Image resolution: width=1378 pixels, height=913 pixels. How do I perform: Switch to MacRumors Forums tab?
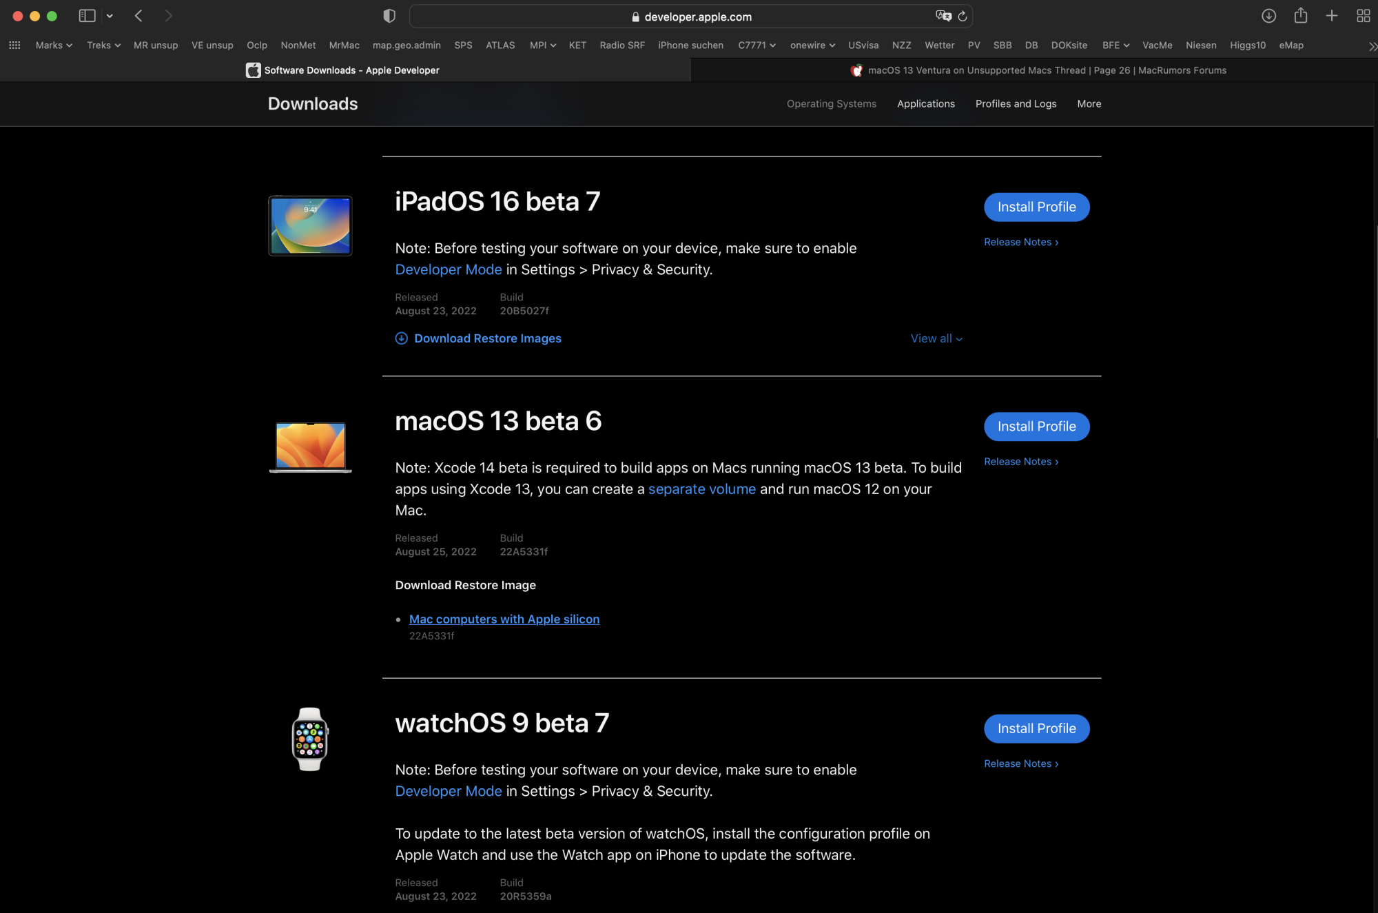click(1039, 70)
